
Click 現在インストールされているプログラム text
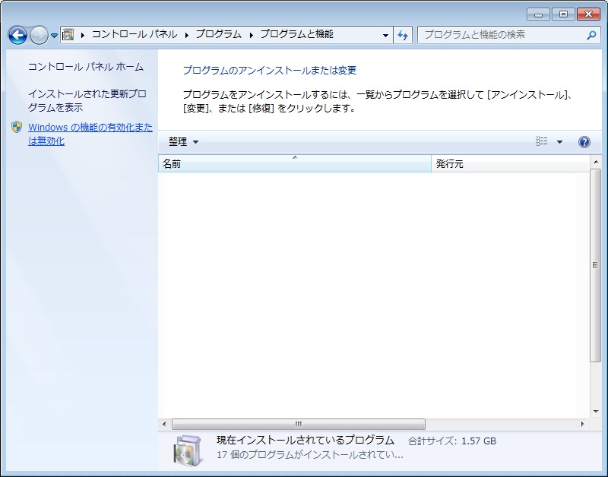tap(306, 441)
